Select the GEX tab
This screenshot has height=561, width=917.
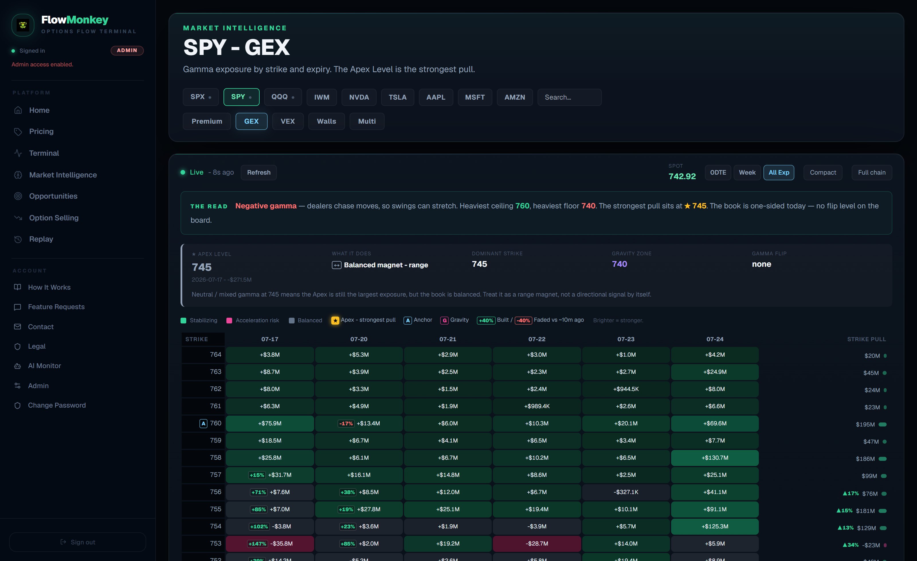251,121
